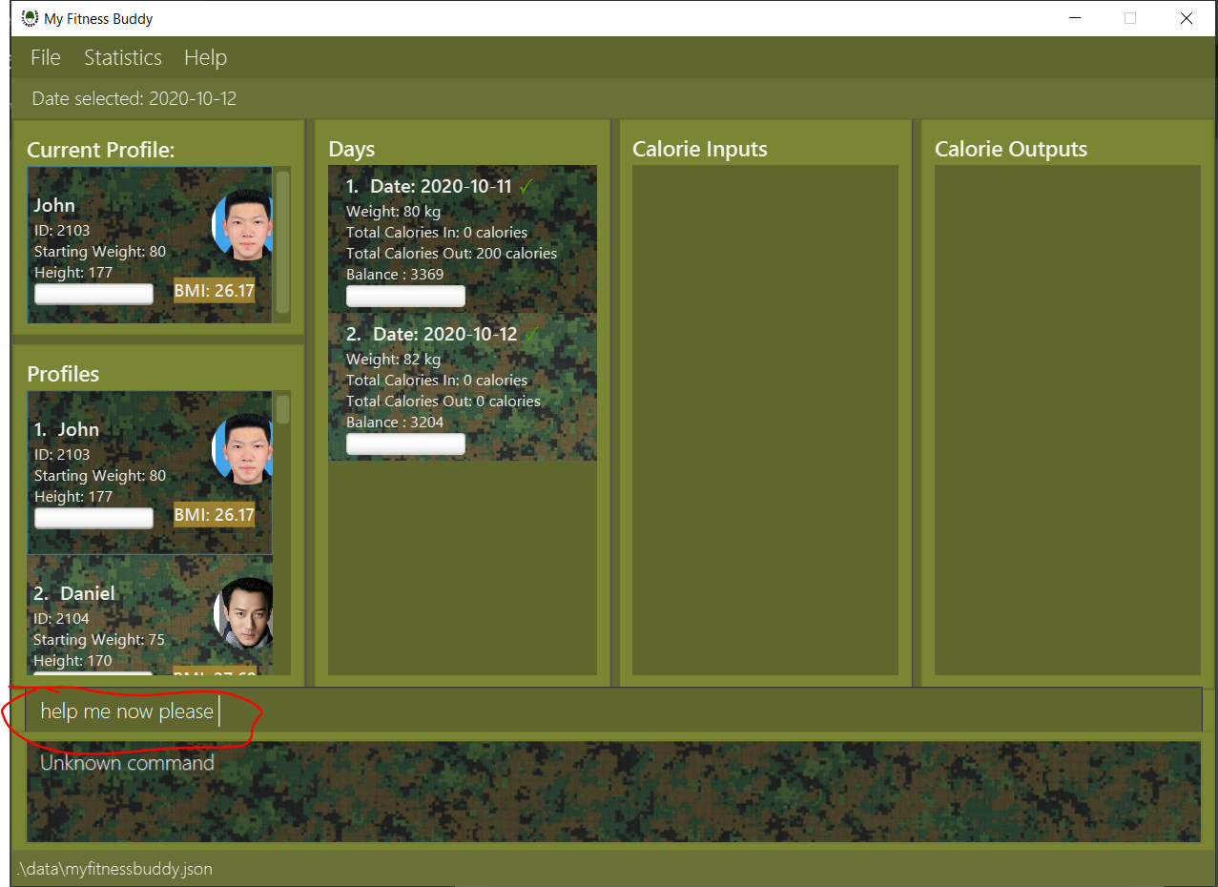Screen dimensions: 1218x887
Task: Click the progress bar in Current Profile card
Action: (93, 294)
